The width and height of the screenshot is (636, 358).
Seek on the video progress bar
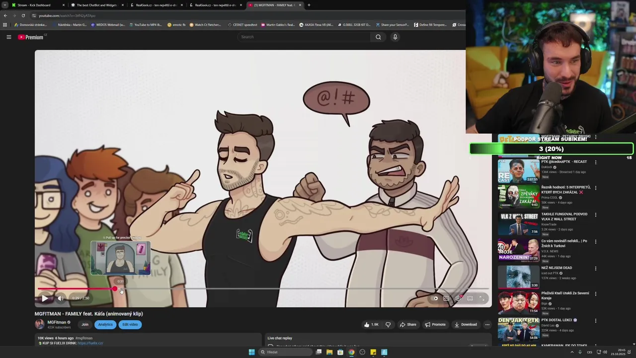(263, 289)
